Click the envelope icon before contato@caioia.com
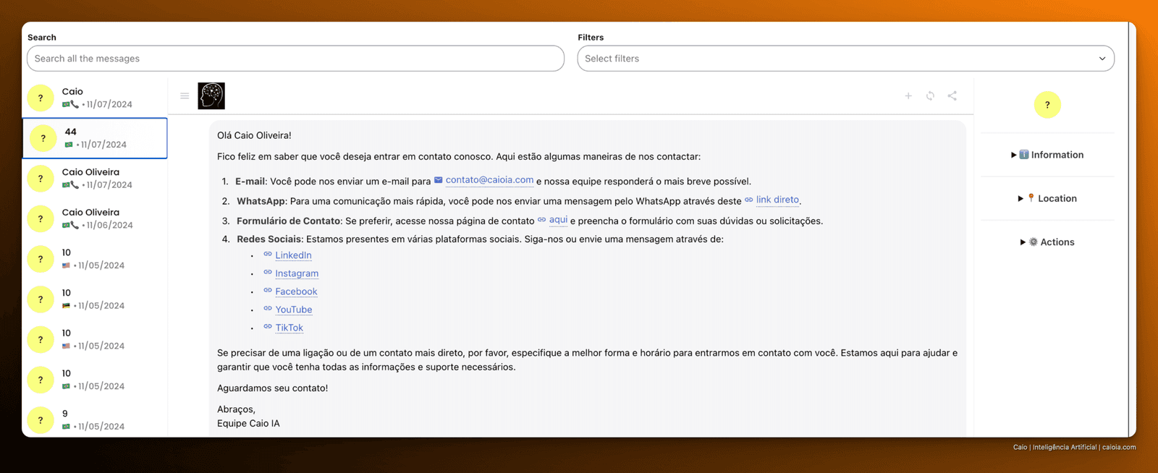 click(x=438, y=180)
